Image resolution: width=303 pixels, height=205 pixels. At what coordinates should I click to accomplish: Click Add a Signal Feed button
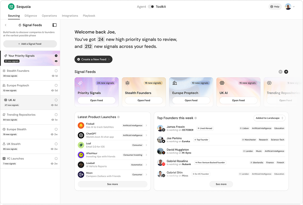30,44
